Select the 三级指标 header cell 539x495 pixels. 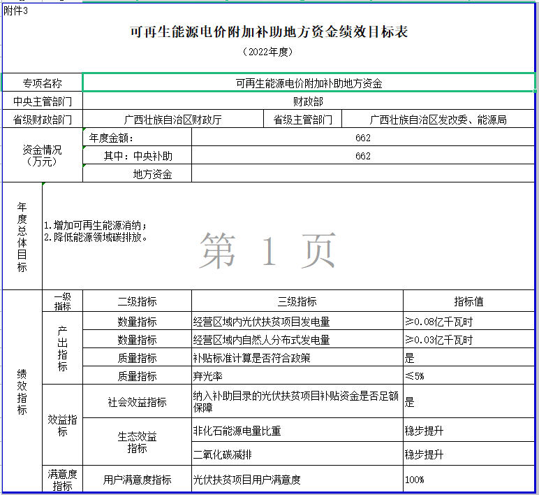point(297,301)
